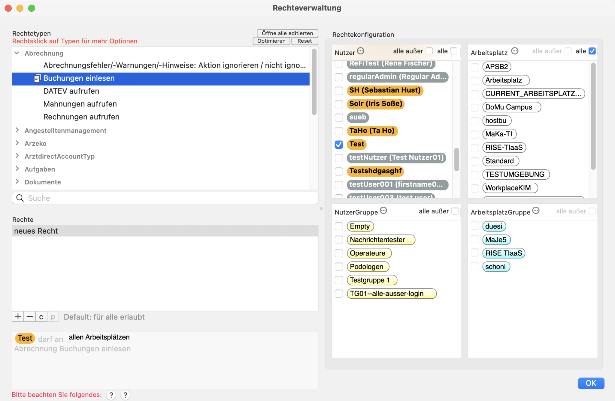Toggle Nutzer 'alle außer' checkbox
615x401 pixels.
click(x=429, y=51)
